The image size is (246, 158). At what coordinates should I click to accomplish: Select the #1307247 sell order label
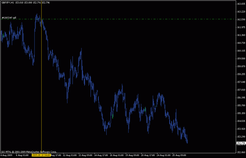tap(9, 18)
